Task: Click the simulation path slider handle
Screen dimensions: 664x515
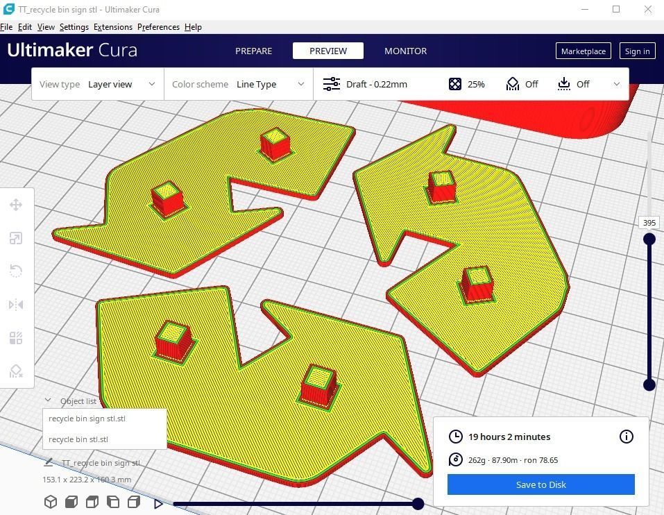Action: tap(418, 504)
